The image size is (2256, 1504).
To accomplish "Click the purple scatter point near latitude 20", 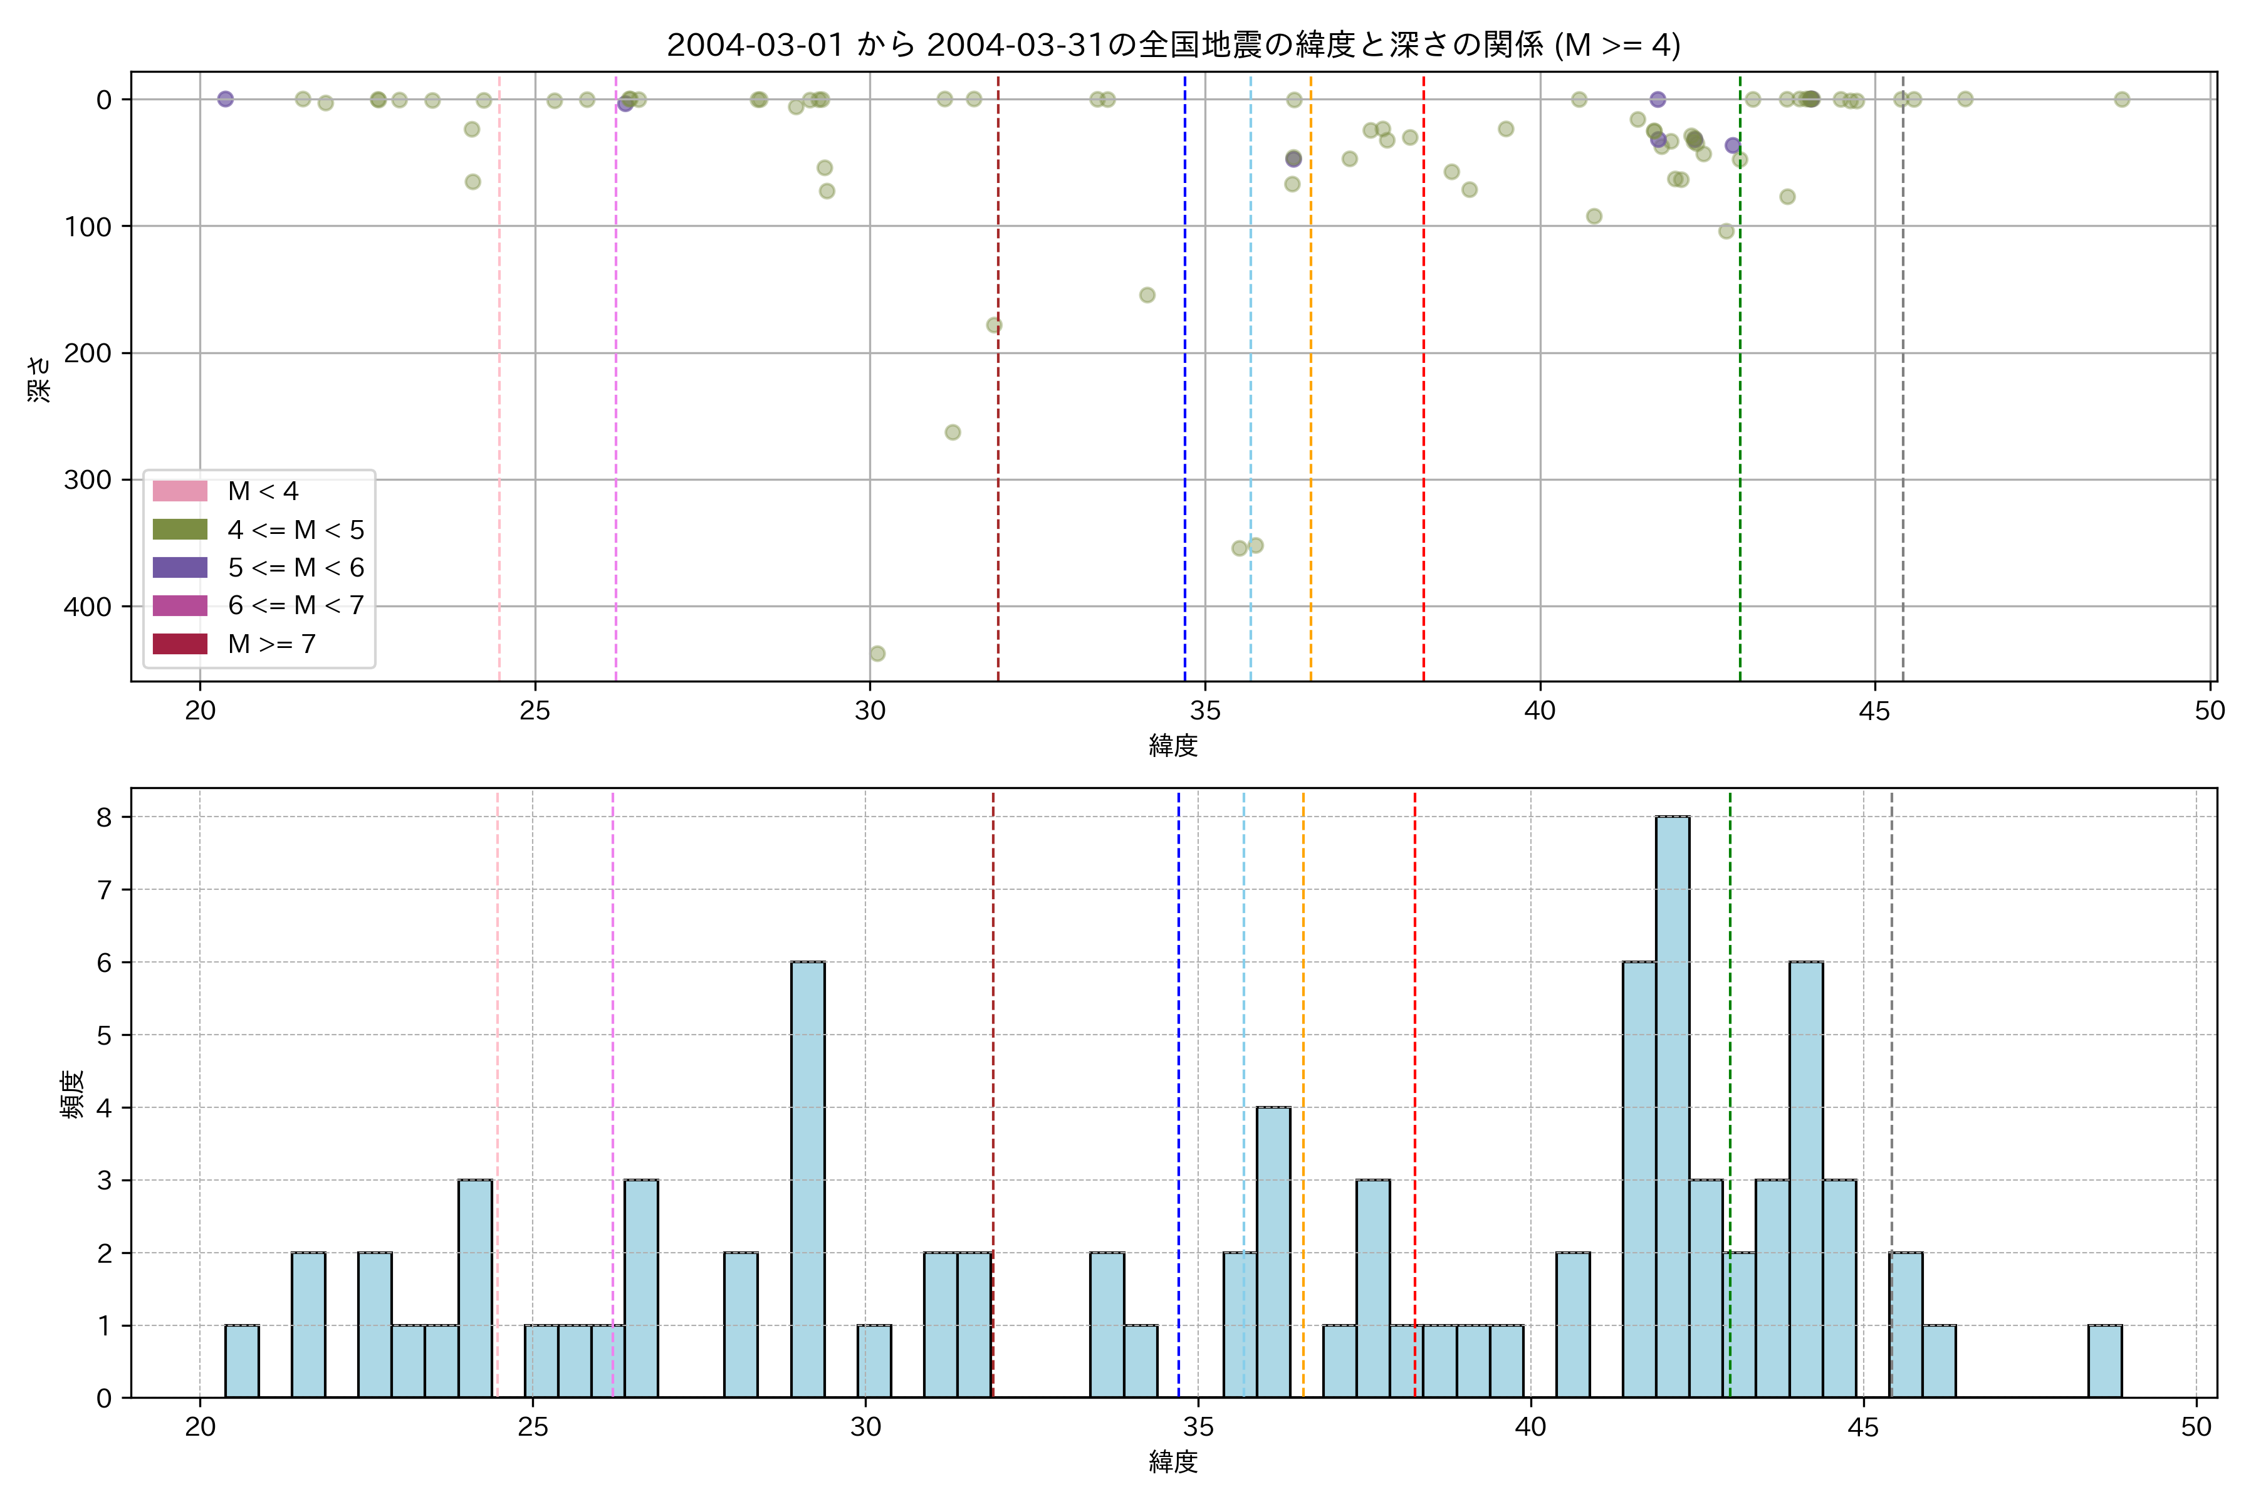I will (x=226, y=99).
